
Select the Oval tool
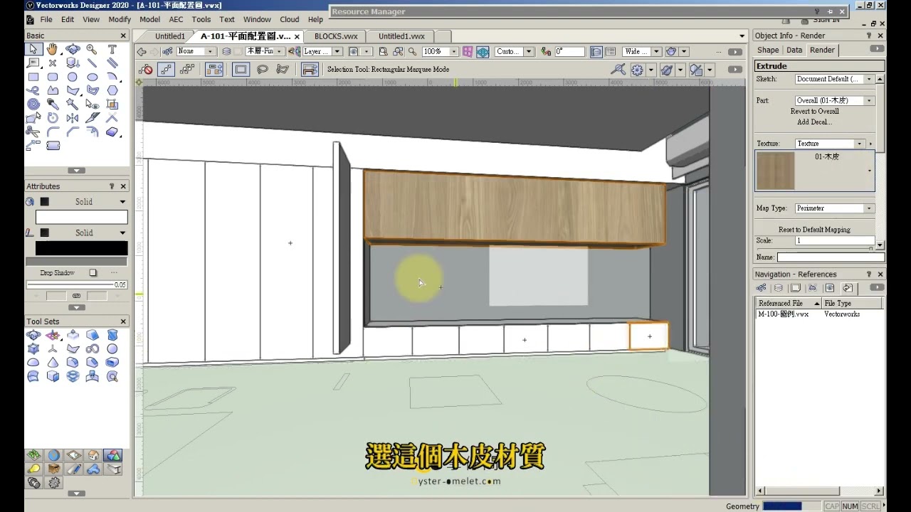pyautogui.click(x=92, y=77)
